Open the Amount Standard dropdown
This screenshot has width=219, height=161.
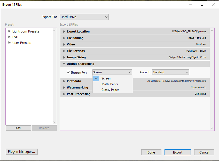170,72
